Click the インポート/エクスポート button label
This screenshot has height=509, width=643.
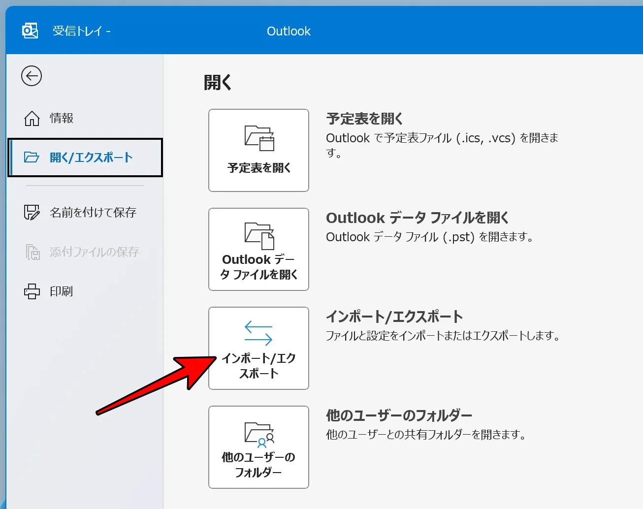tap(259, 366)
